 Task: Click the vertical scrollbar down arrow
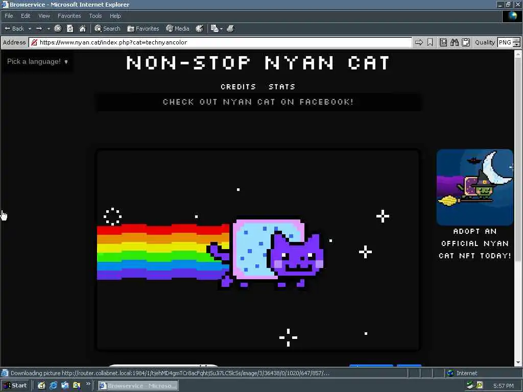pyautogui.click(x=518, y=362)
